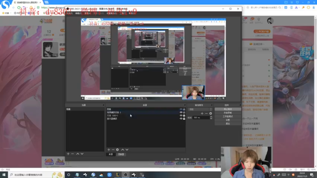Reload the page with the browser refresh icon
This screenshot has width=317, height=178.
[19, 8]
